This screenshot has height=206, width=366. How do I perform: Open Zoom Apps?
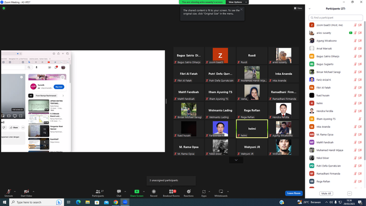point(204,193)
